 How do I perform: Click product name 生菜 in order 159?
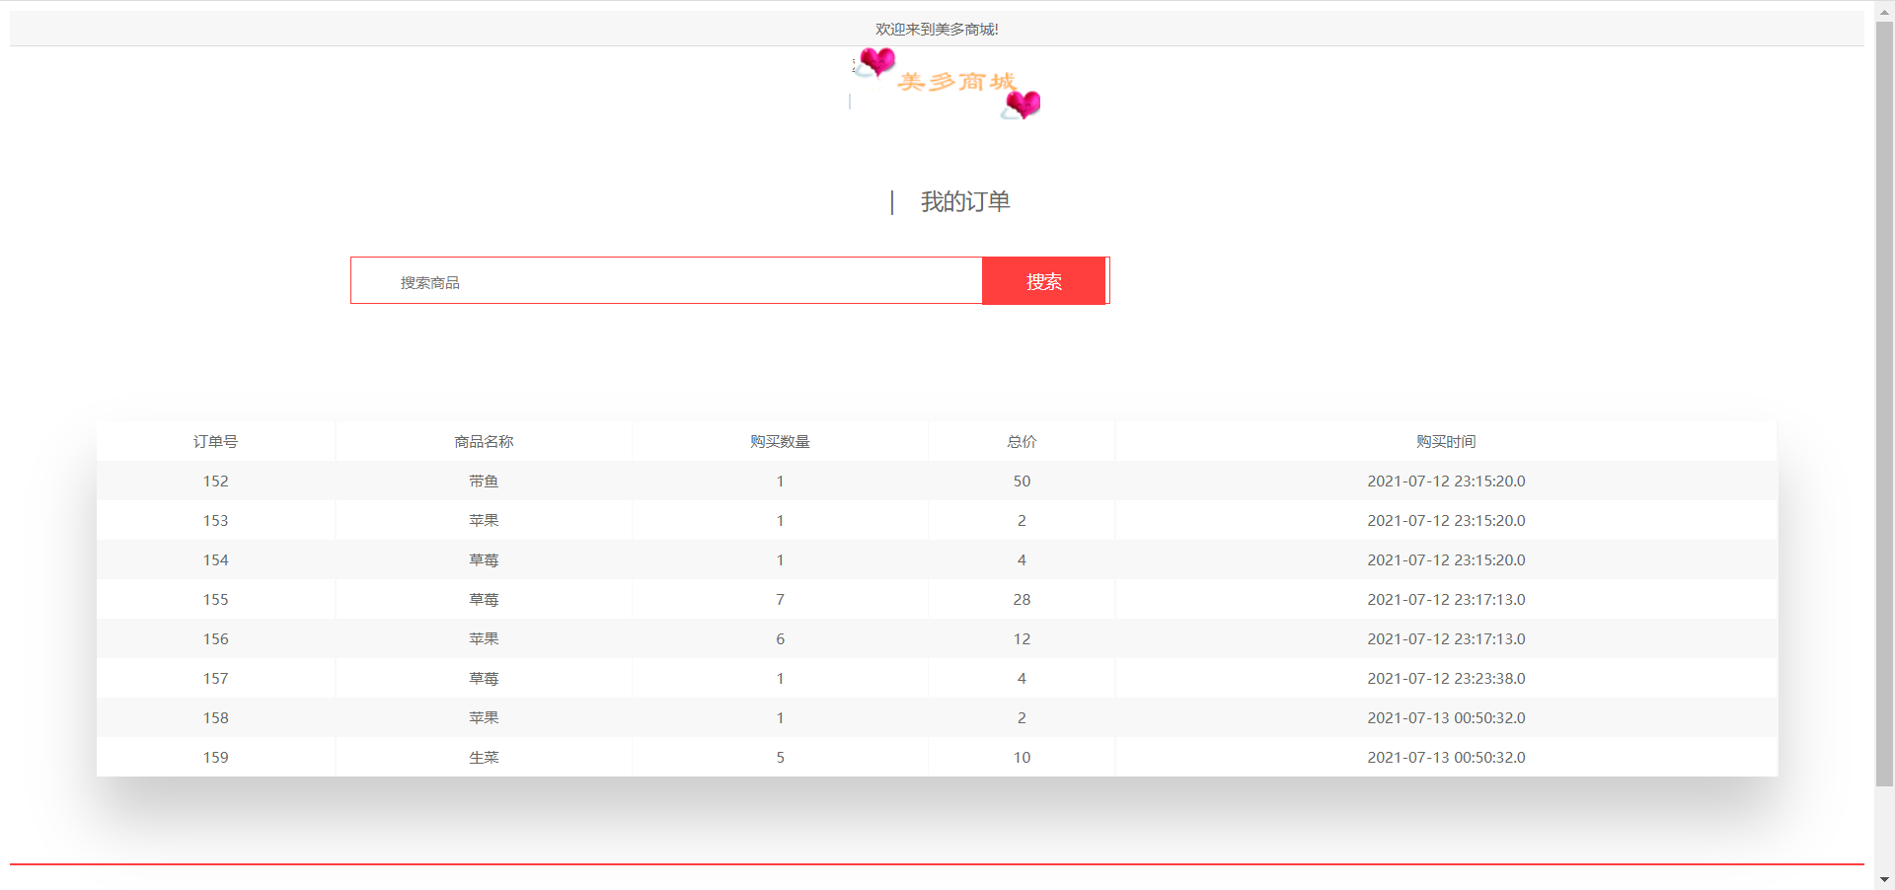point(484,757)
